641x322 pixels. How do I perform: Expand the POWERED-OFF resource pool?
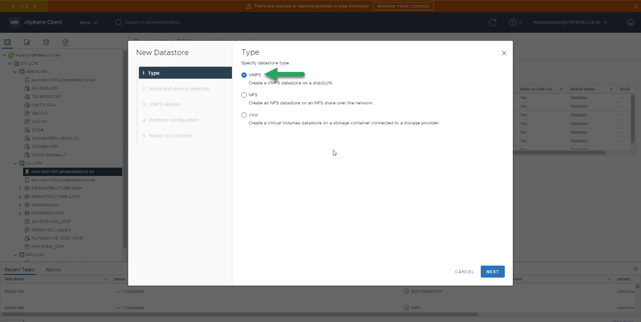(20, 213)
